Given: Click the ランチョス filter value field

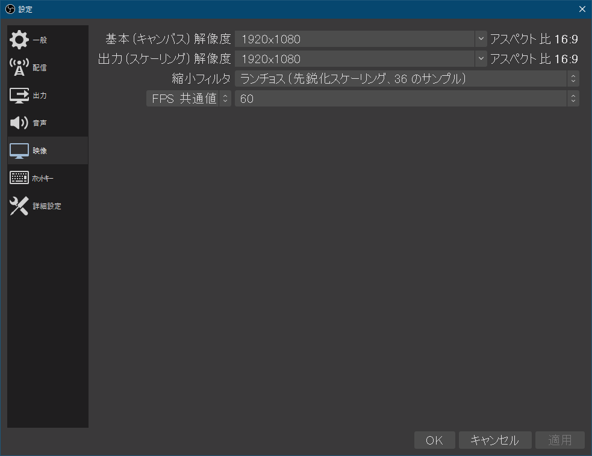Looking at the screenshot, I should tap(397, 78).
